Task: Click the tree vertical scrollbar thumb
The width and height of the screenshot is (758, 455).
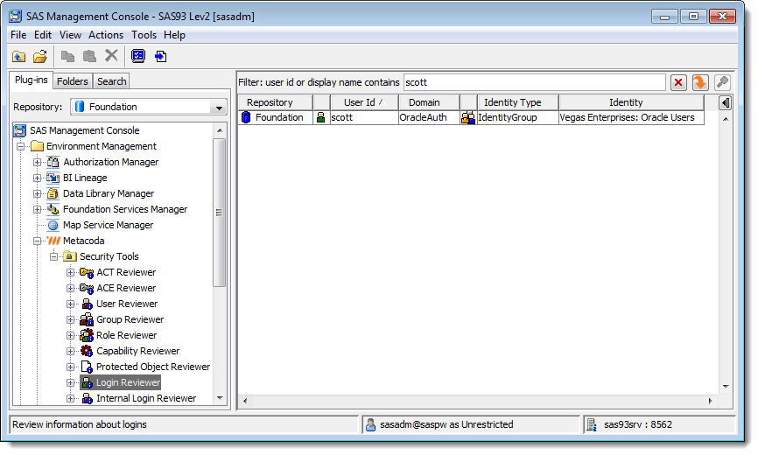Action: [219, 213]
